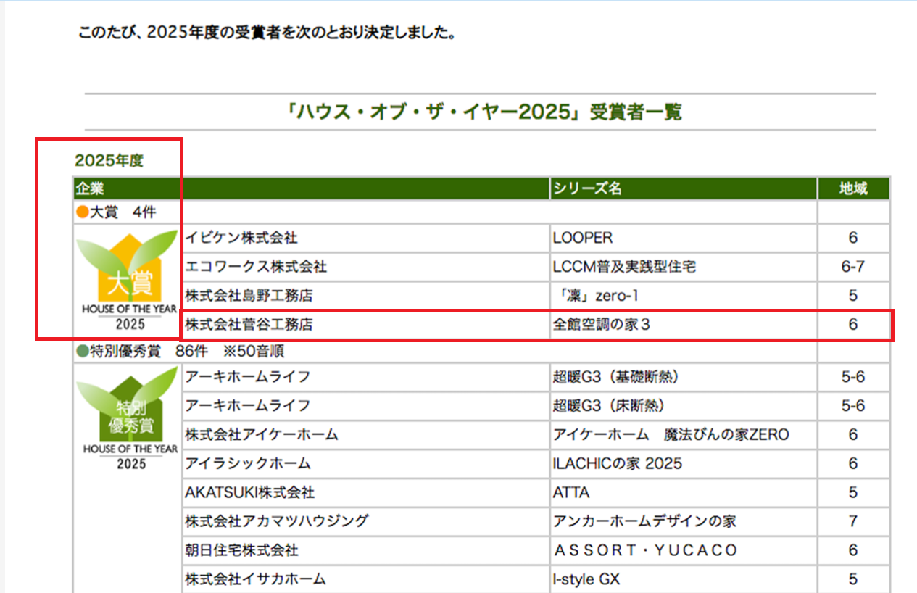Click the 大賞 House of the Year 2025 logo
917x593 pixels.
[128, 280]
